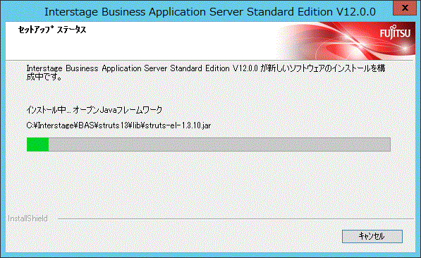Click the green installation progress bar
The height and width of the screenshot is (258, 421).
[208, 145]
